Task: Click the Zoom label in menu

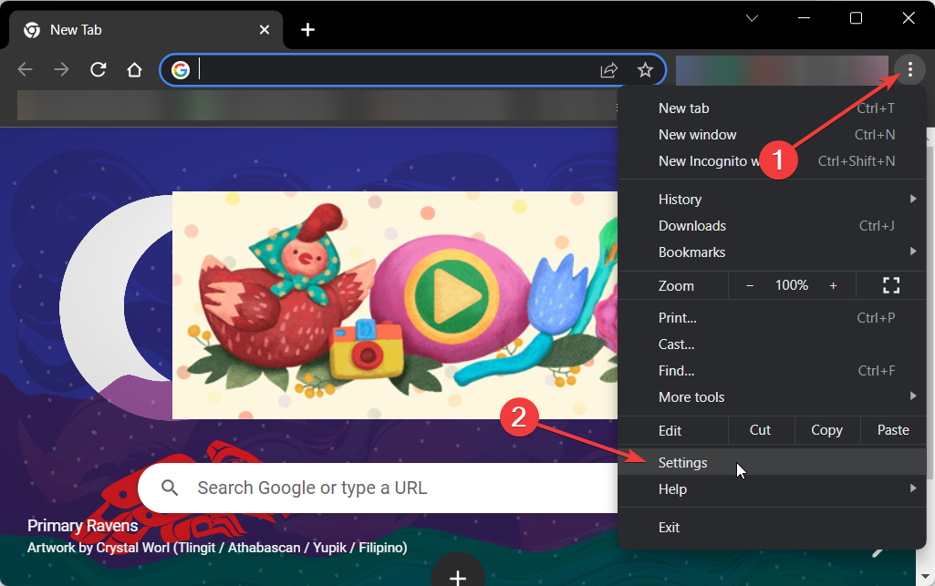Action: point(676,286)
